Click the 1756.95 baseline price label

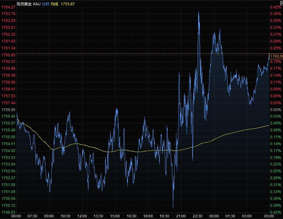pyautogui.click(x=8, y=110)
